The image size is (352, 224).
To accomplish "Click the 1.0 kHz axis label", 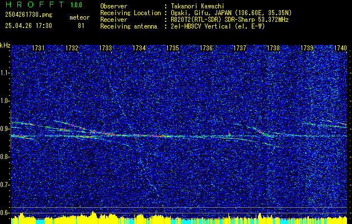I will point(4,101).
